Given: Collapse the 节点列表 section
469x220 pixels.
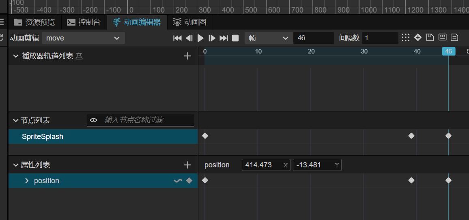Looking at the screenshot, I should 15,120.
